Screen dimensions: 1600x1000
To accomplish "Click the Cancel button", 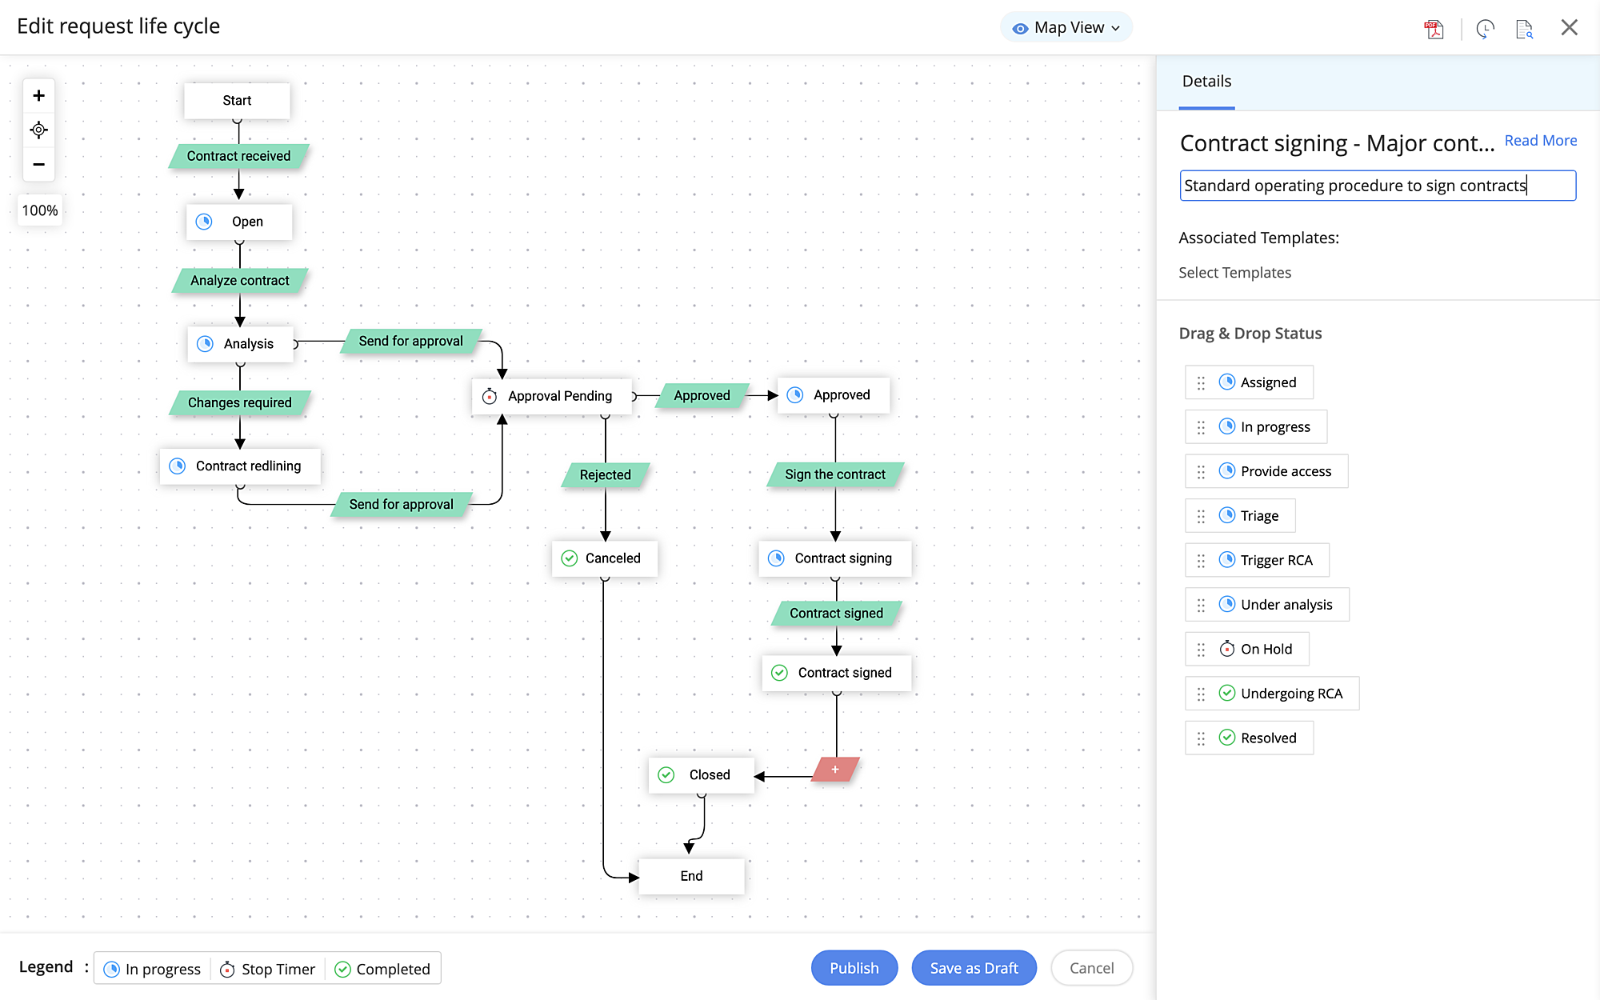I will (x=1091, y=968).
